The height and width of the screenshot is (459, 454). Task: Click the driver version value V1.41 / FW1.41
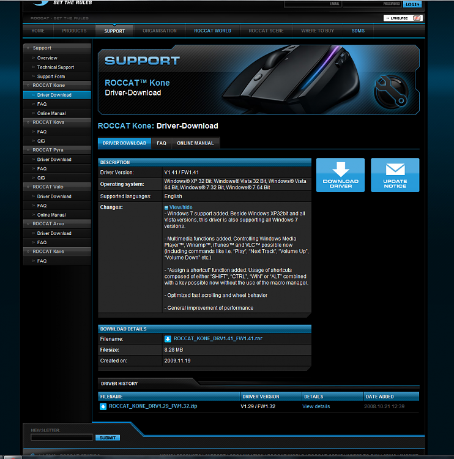tap(182, 173)
